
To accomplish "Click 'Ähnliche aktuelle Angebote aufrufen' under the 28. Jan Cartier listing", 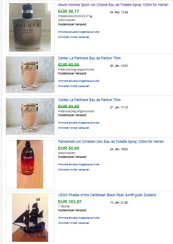I will click(79, 81).
